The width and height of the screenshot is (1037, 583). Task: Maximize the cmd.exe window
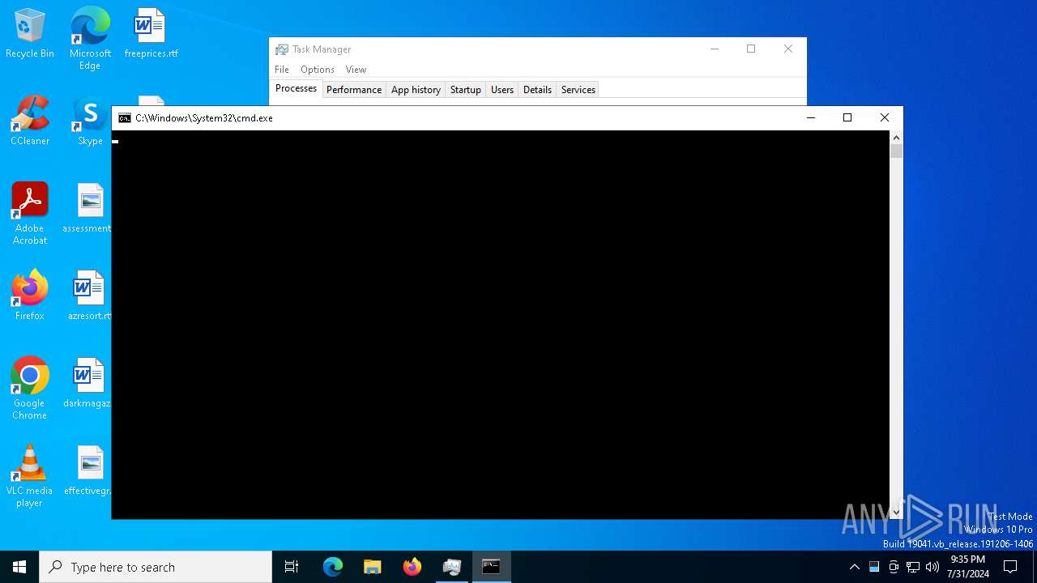[x=847, y=118]
